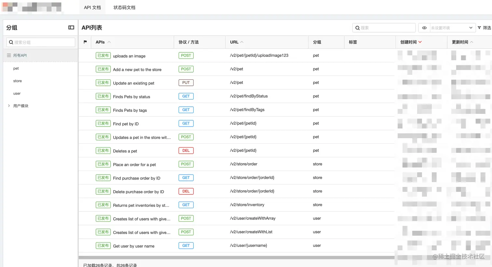Click POST badge for Place an order
492x267 pixels.
[186, 164]
